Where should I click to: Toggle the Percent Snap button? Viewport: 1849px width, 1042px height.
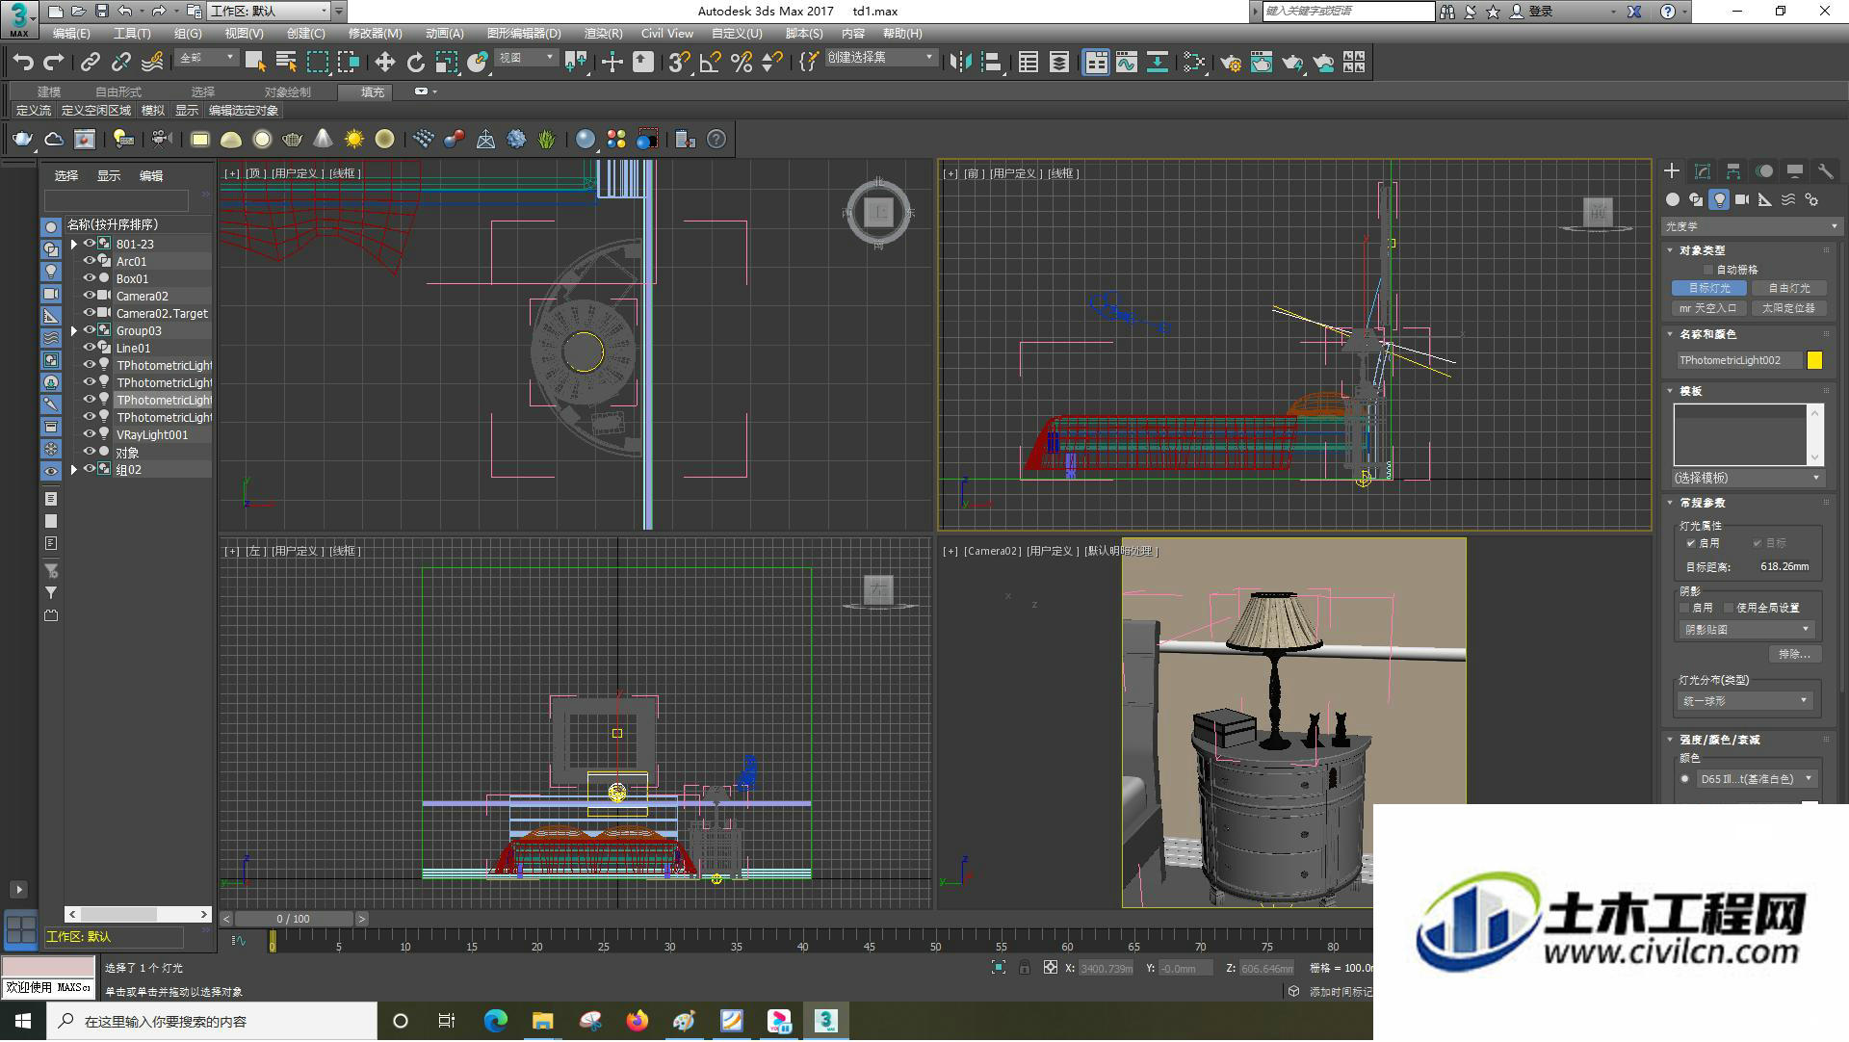click(742, 63)
